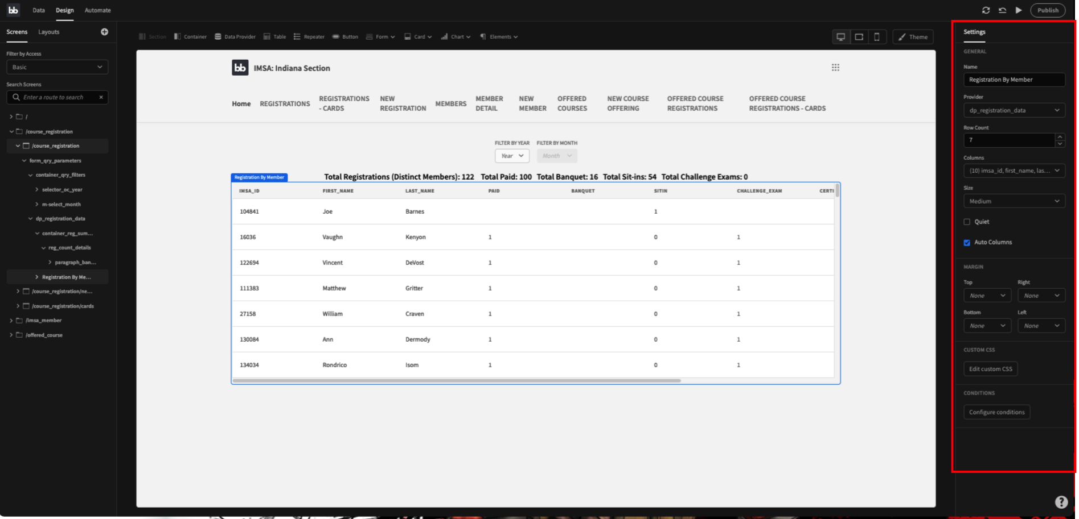Select the Container component tool
The width and height of the screenshot is (1079, 519).
point(190,36)
